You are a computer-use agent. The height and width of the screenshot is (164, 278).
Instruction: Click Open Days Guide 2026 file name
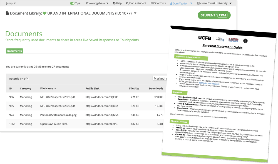click(54, 124)
